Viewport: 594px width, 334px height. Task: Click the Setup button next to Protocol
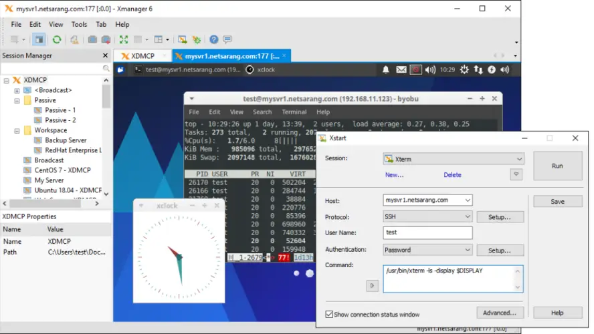pos(500,217)
